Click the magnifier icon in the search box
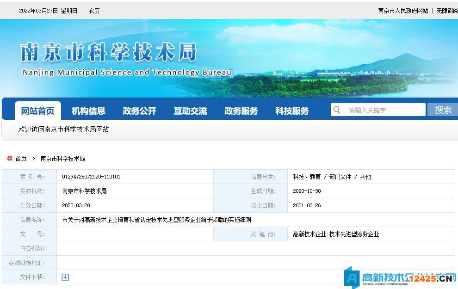Image resolution: width=458 pixels, height=289 pixels. [337, 110]
